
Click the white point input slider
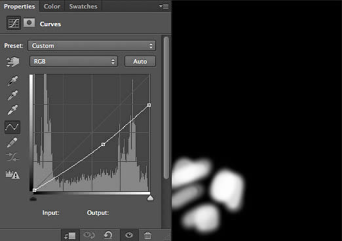[x=150, y=198]
